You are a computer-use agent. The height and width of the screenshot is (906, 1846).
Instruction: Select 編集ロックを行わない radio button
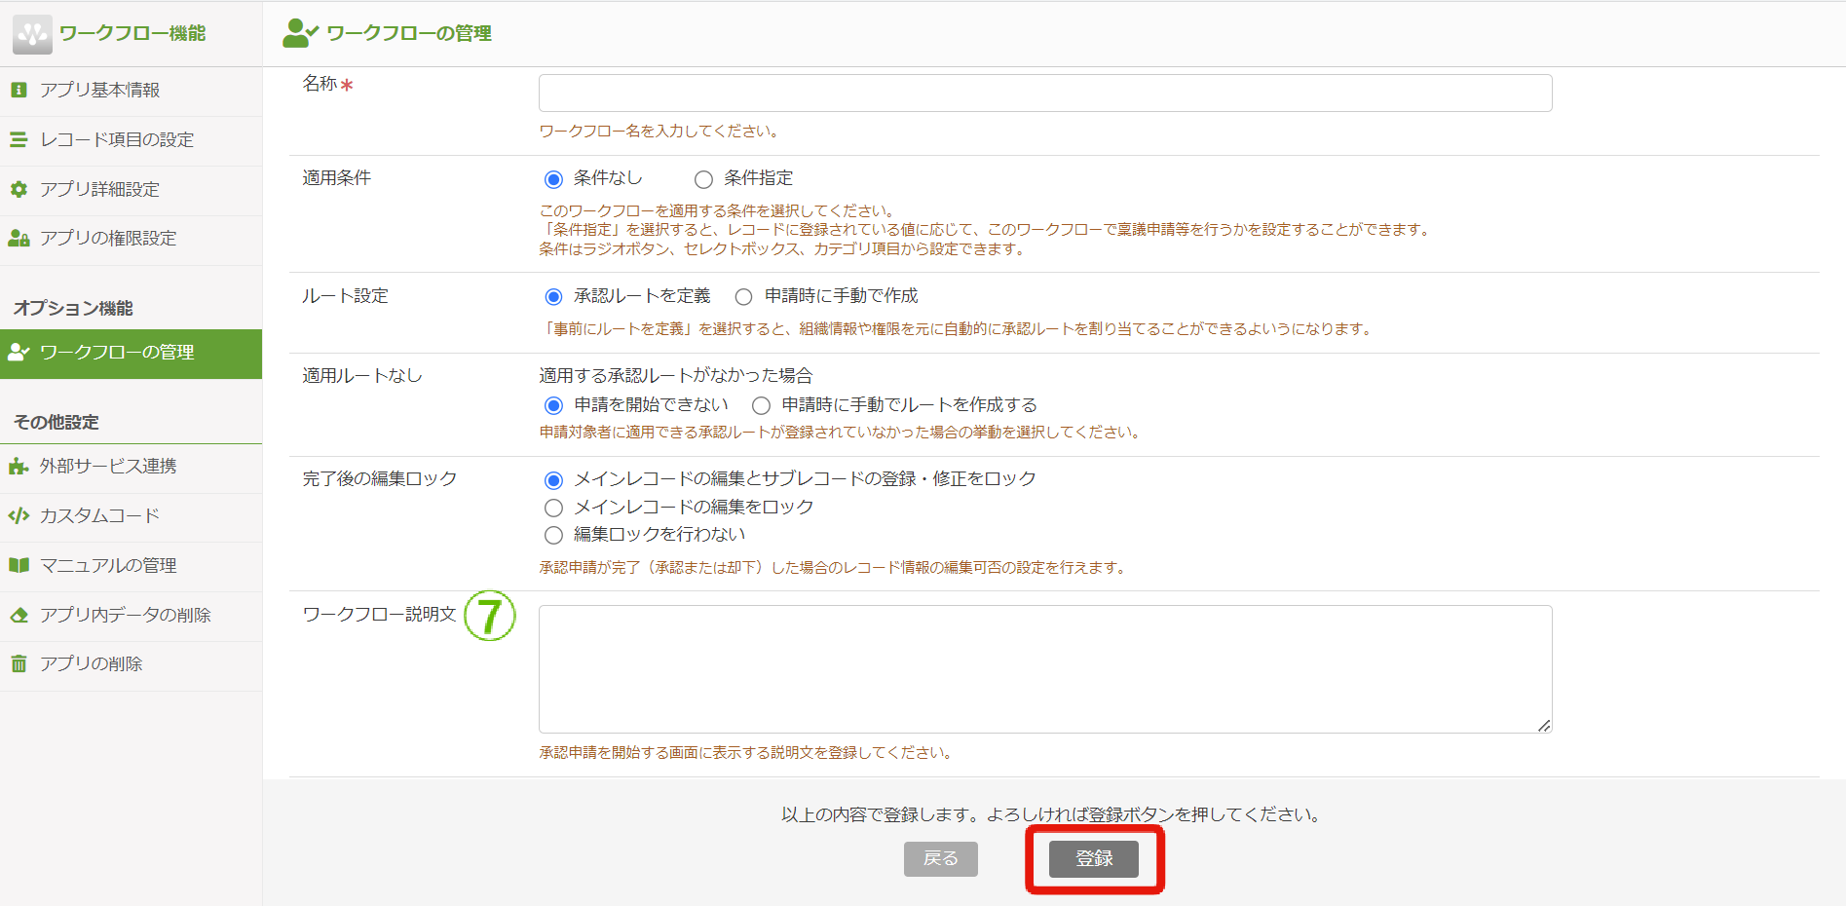pyautogui.click(x=553, y=535)
